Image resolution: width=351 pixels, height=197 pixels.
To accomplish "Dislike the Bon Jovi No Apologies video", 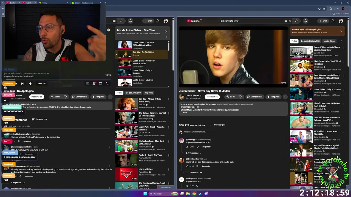I will tap(65, 97).
